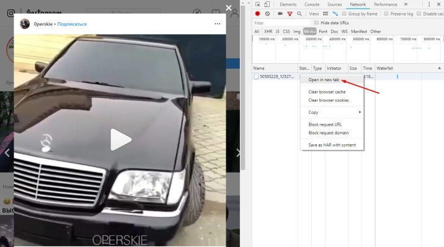Select large request rows view icon
Viewport: 444px width, 247px height.
point(326,14)
